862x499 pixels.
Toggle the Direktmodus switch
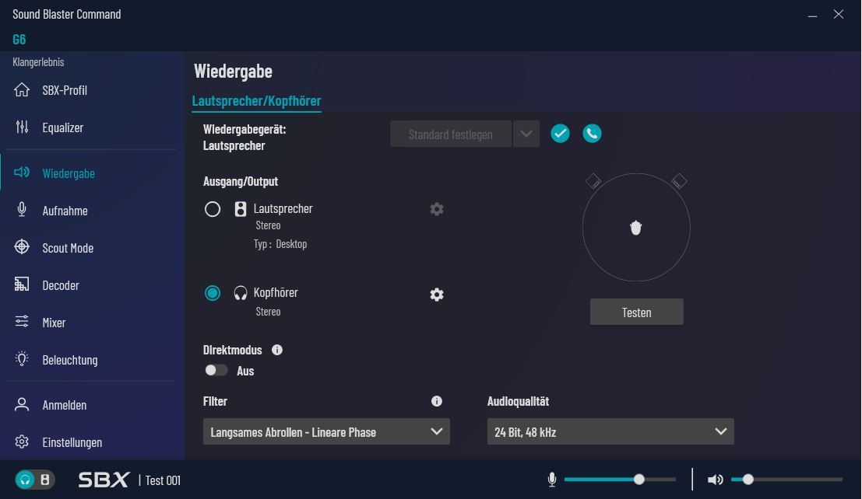coord(216,371)
